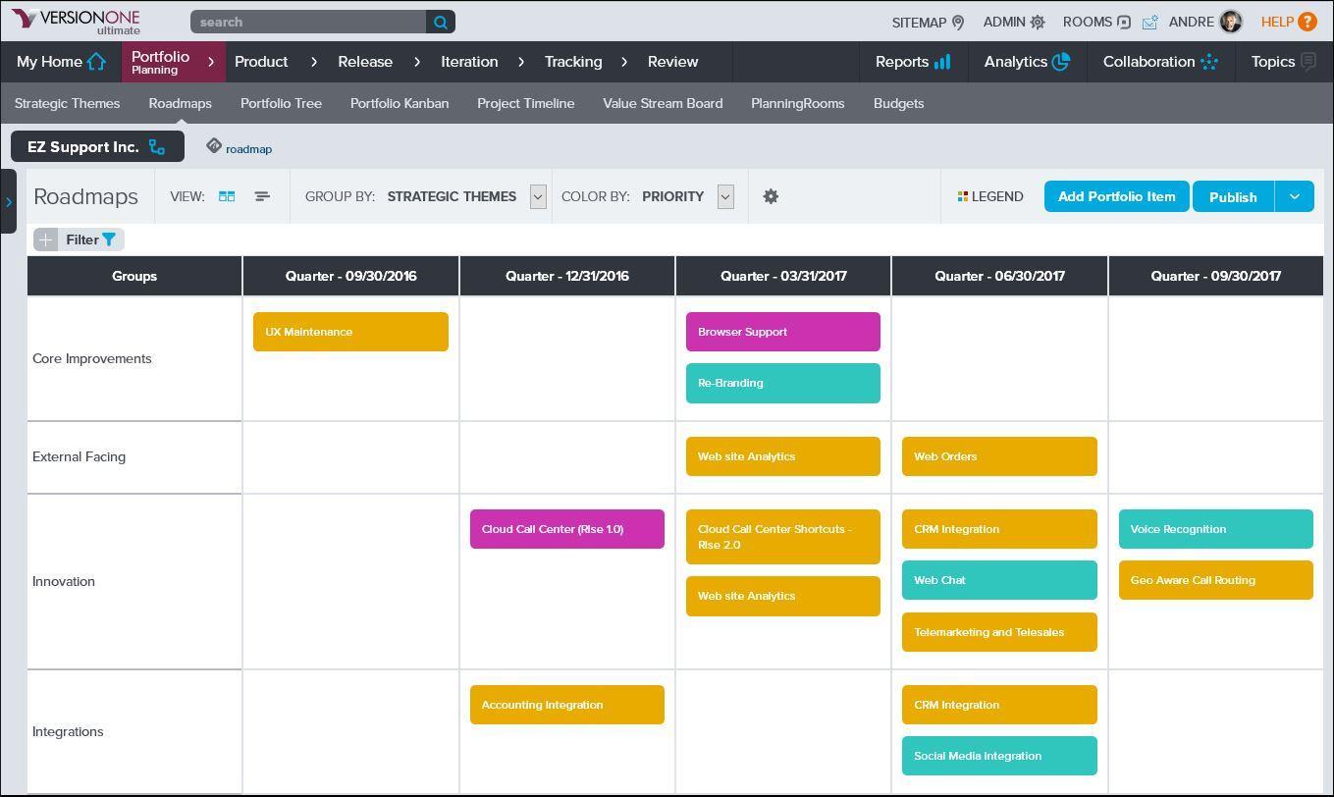Open Analytics pie chart icon

pos(1061,62)
